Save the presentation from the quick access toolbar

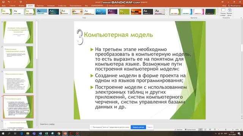3,2
